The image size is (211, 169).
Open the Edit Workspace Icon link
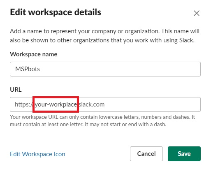point(37,154)
